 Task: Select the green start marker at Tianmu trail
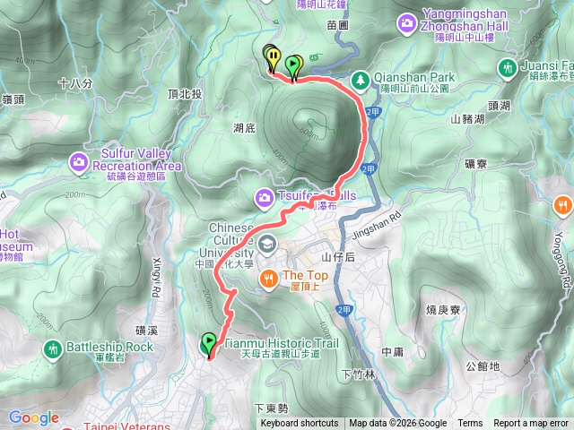[x=209, y=344]
